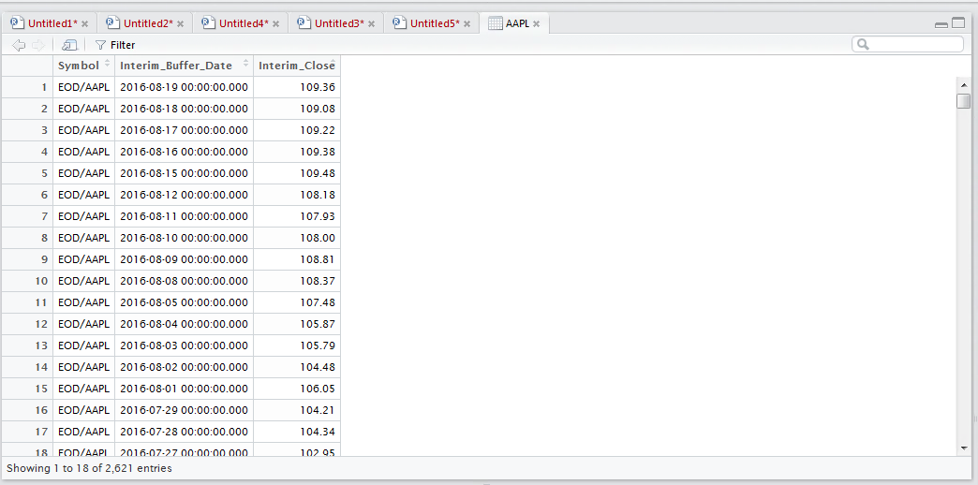Select the date cell 2016-08-17
The height and width of the screenshot is (485, 978).
184,130
